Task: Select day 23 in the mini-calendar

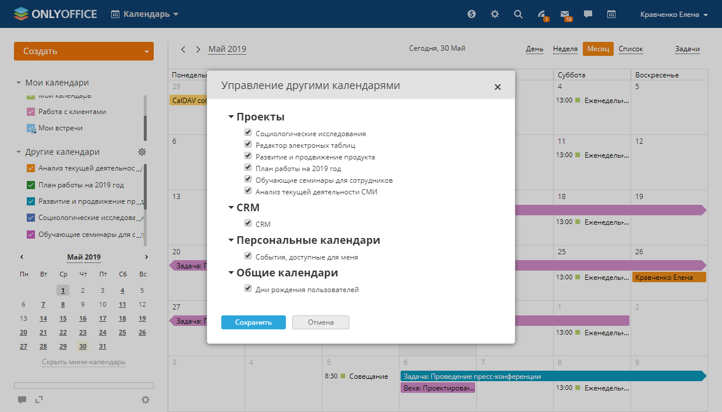Action: 83,333
